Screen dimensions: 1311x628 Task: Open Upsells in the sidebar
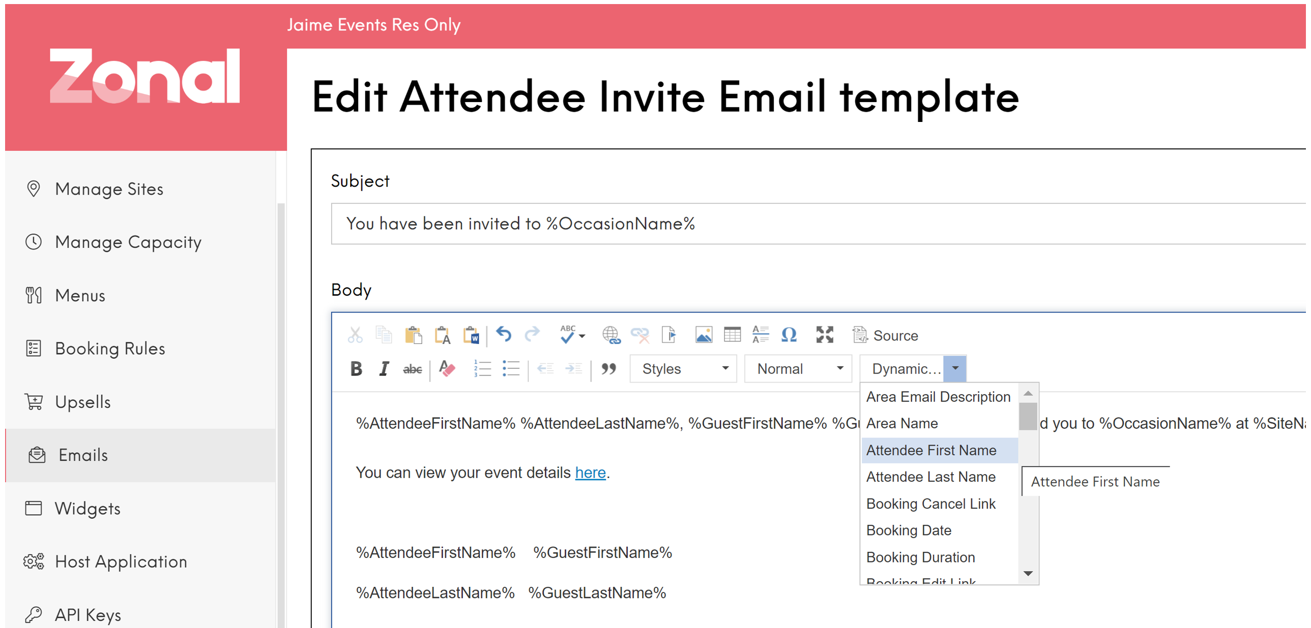coord(140,402)
